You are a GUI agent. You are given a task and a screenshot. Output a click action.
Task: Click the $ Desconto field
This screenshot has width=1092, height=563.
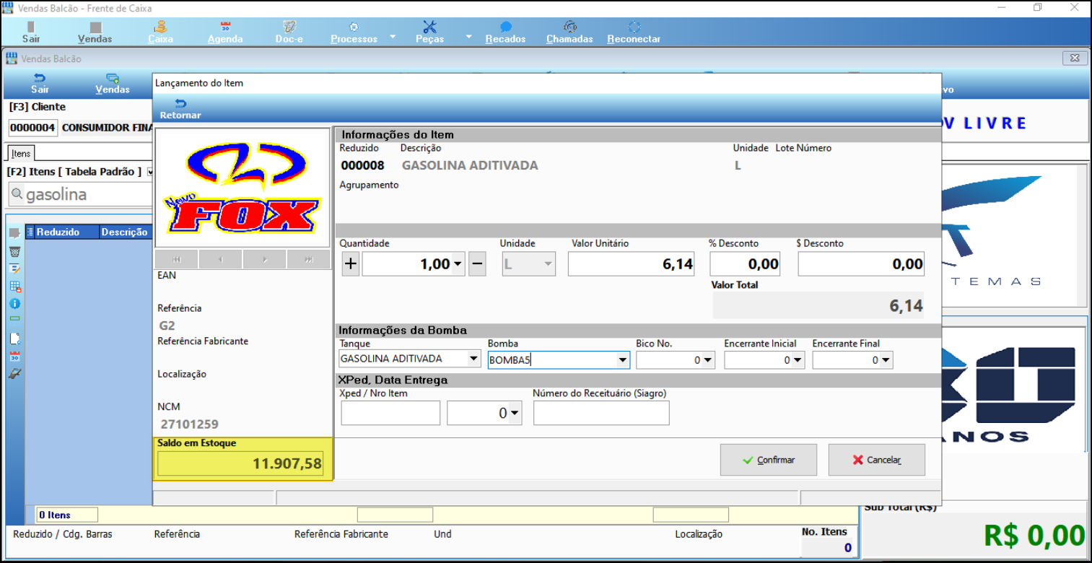click(x=861, y=264)
